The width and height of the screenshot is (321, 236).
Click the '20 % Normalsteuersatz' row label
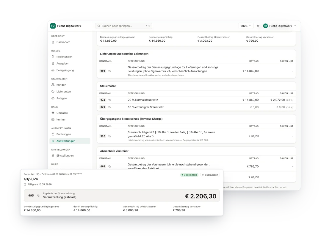coord(143,100)
